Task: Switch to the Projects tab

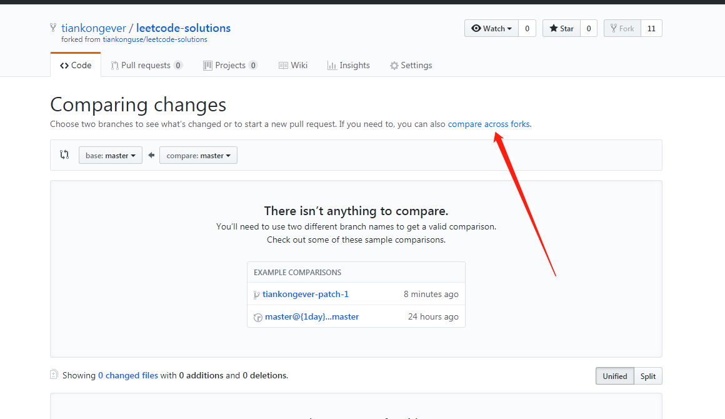Action: [230, 65]
